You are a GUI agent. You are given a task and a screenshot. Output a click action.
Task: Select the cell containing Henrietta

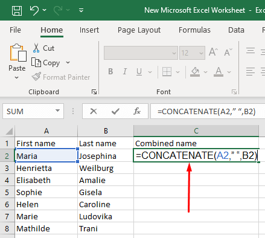[46, 168]
